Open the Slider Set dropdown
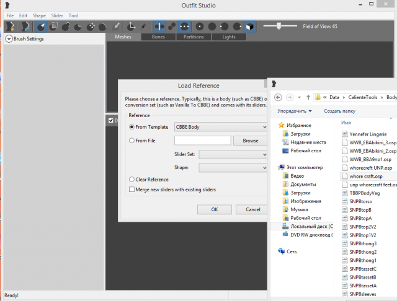The width and height of the screenshot is (397, 301). tap(233, 154)
